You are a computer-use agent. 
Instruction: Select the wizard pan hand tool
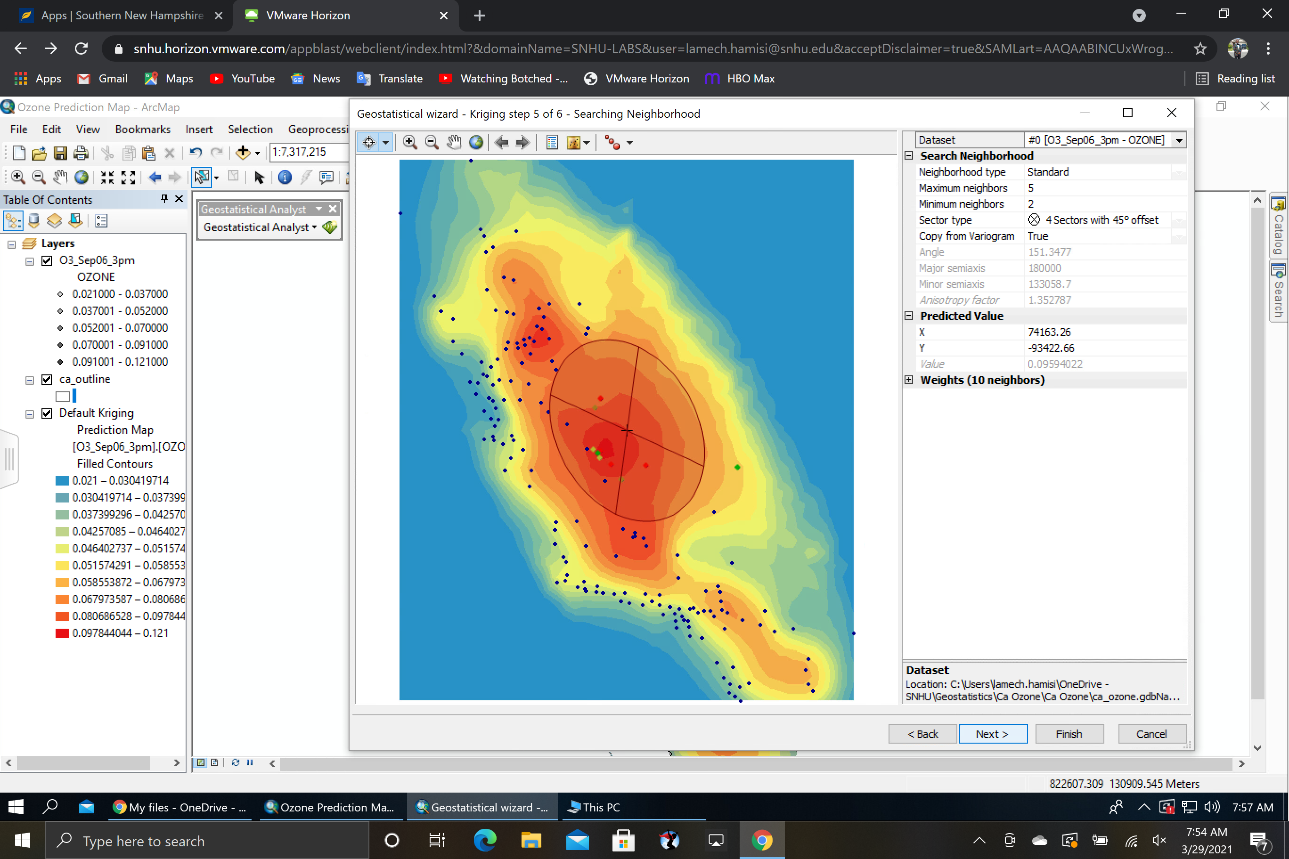point(454,142)
